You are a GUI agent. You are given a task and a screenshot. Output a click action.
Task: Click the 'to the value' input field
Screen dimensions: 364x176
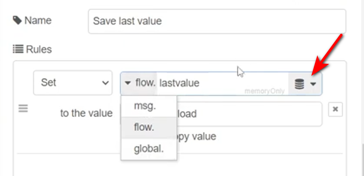[252, 114]
